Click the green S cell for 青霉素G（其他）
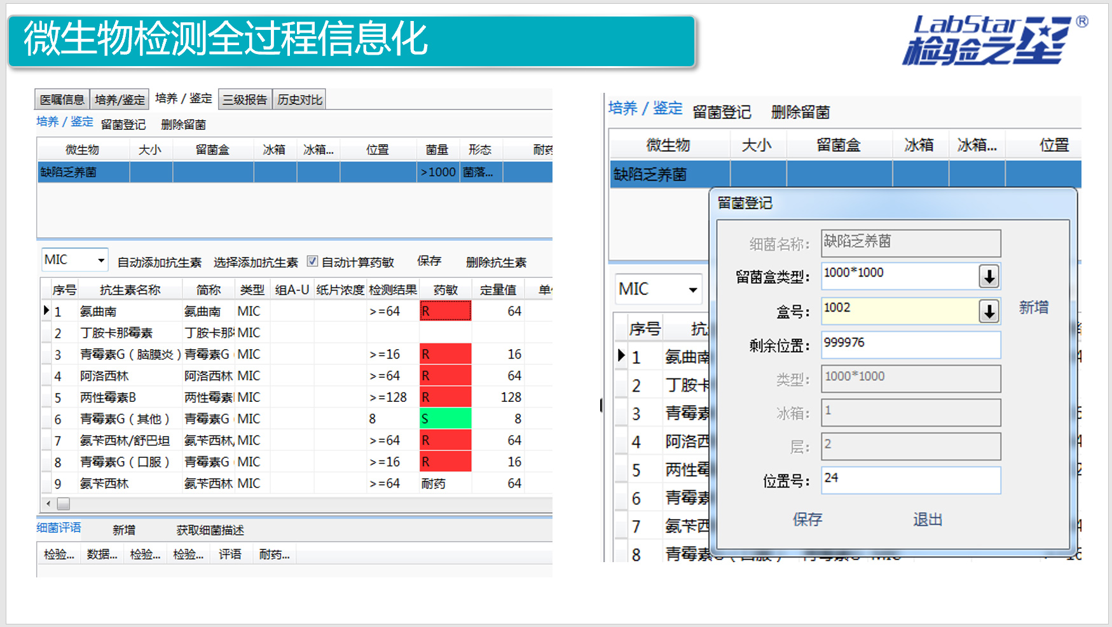The image size is (1112, 627). pyautogui.click(x=446, y=418)
